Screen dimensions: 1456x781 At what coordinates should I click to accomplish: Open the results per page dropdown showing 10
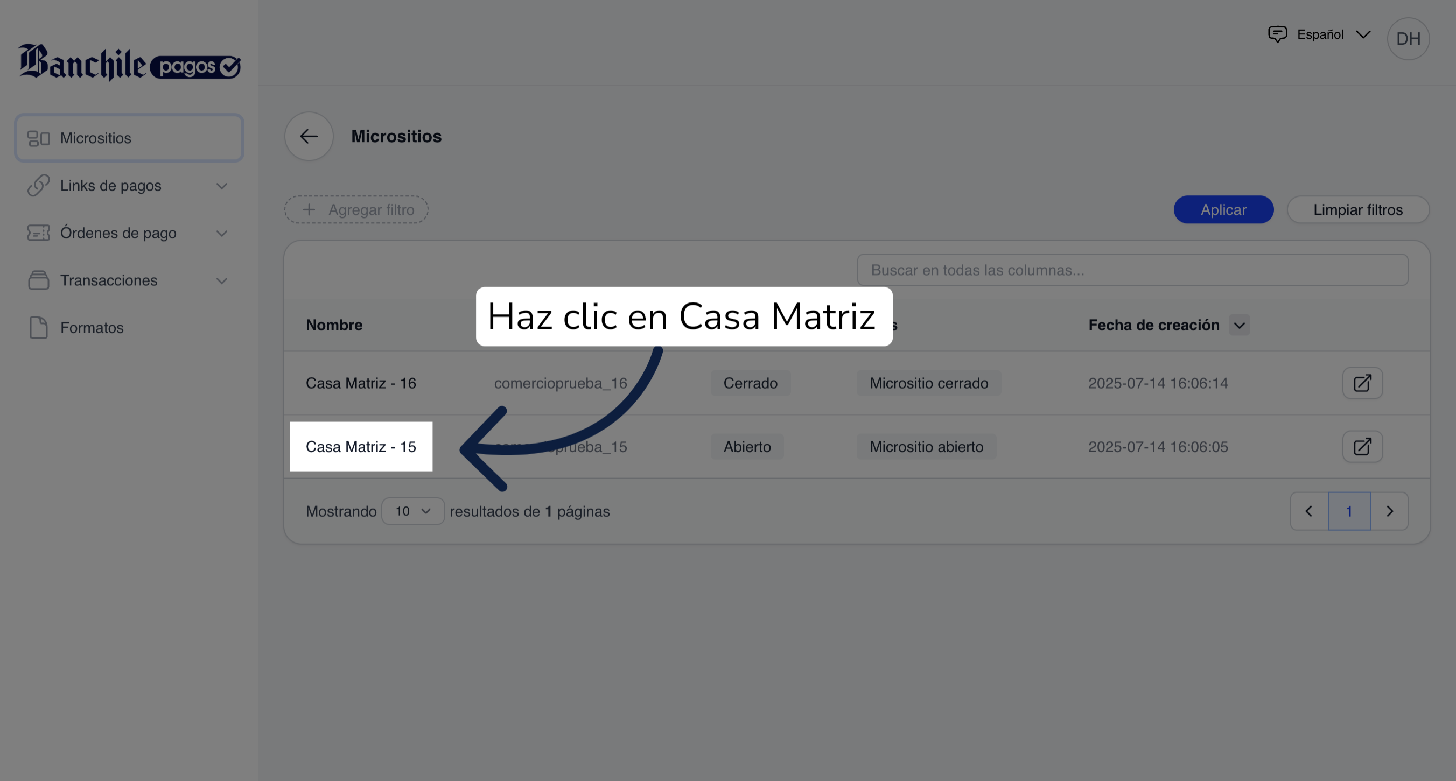point(413,511)
